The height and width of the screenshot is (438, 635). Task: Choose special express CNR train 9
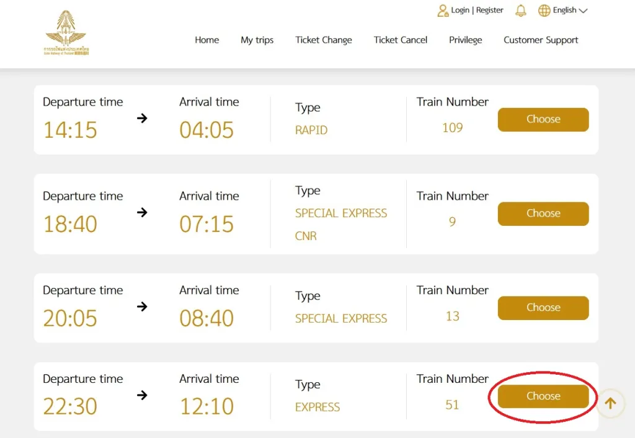tap(543, 213)
